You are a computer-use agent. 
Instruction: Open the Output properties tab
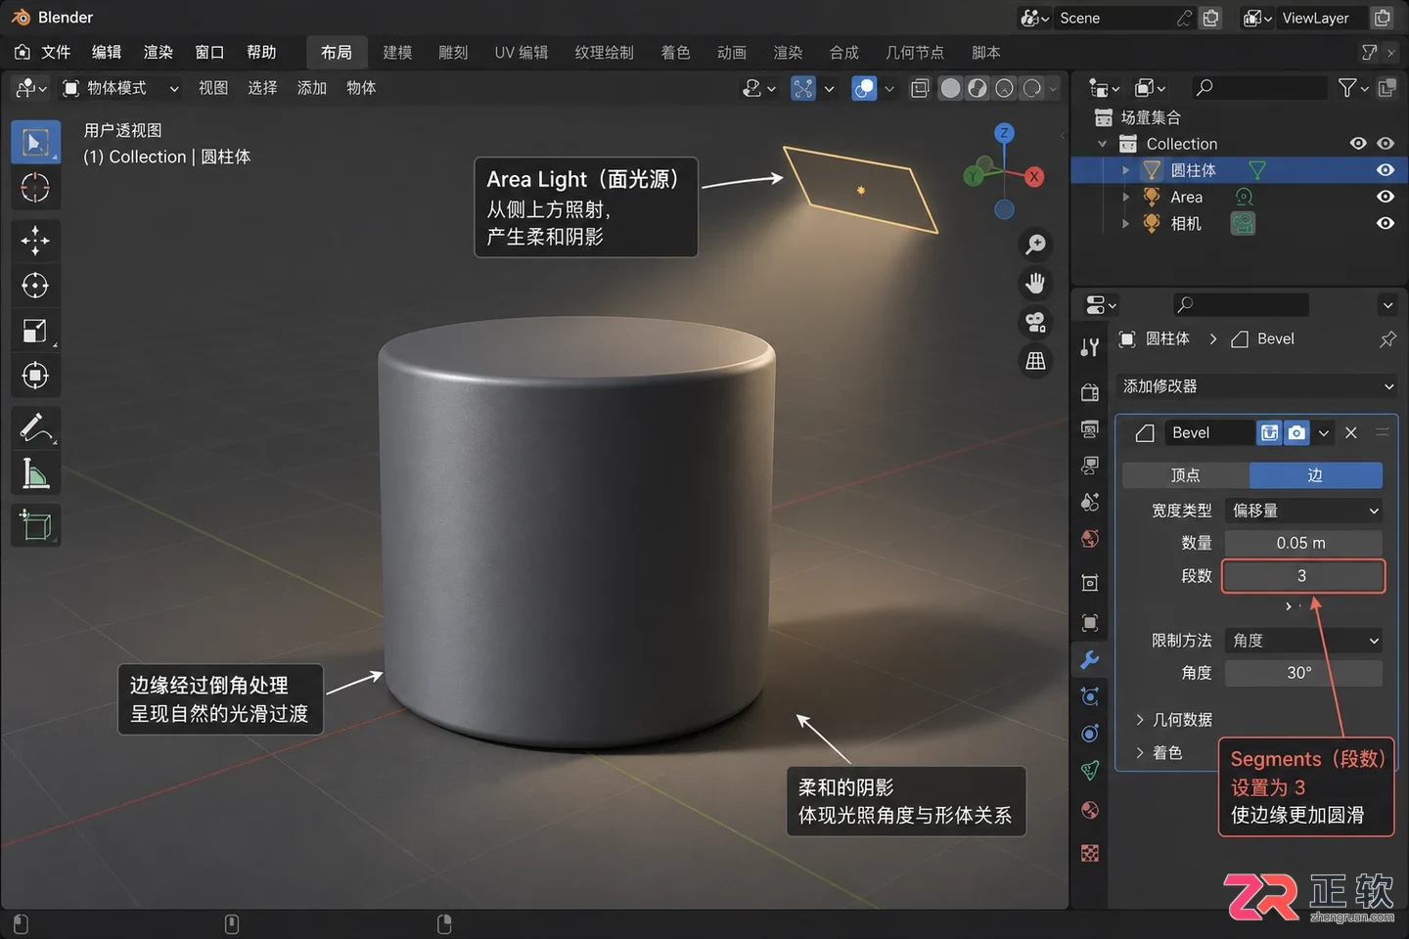coord(1090,429)
